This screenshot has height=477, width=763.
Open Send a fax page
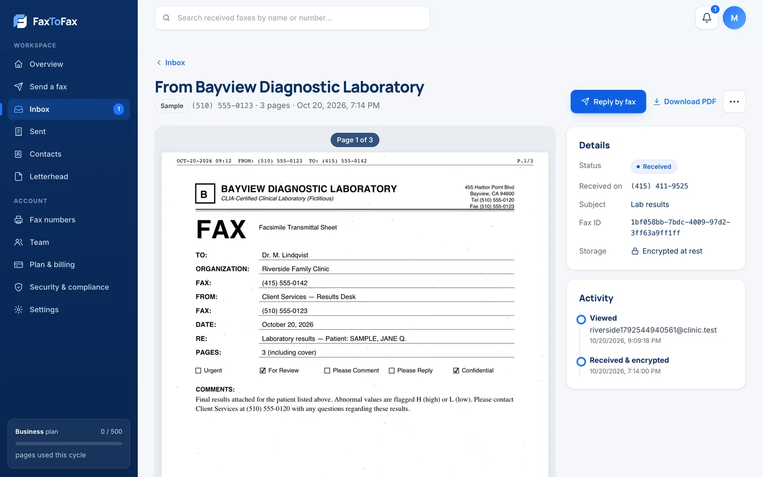[x=69, y=86]
